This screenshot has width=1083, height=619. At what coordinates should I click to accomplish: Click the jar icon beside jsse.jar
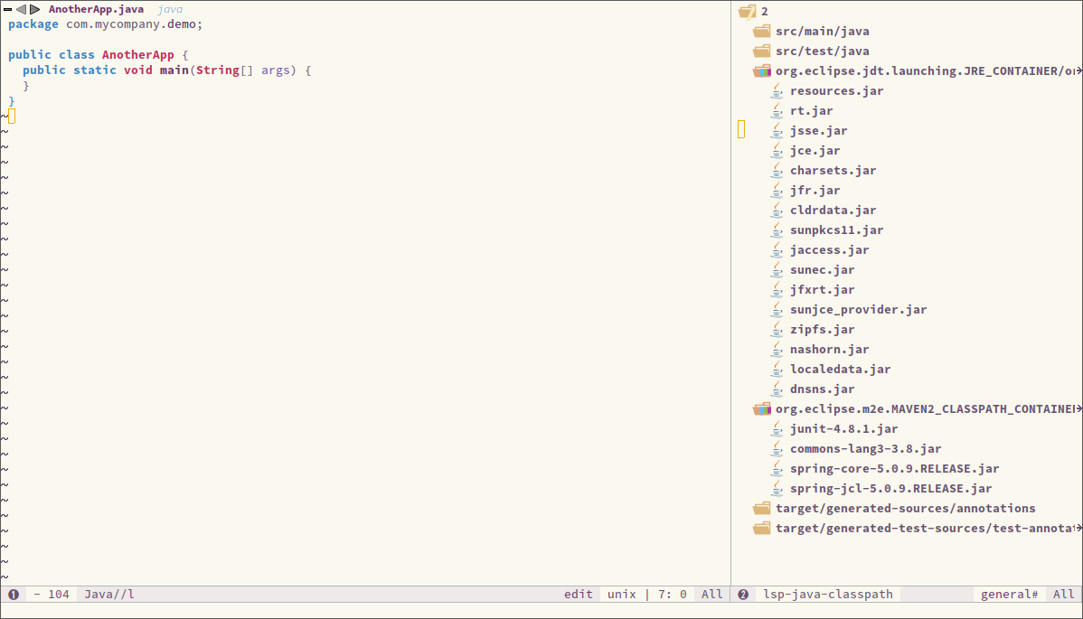(x=777, y=130)
